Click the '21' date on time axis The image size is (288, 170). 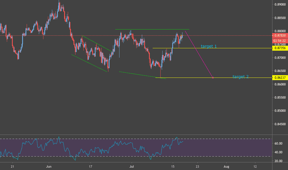pyautogui.click(x=12, y=167)
